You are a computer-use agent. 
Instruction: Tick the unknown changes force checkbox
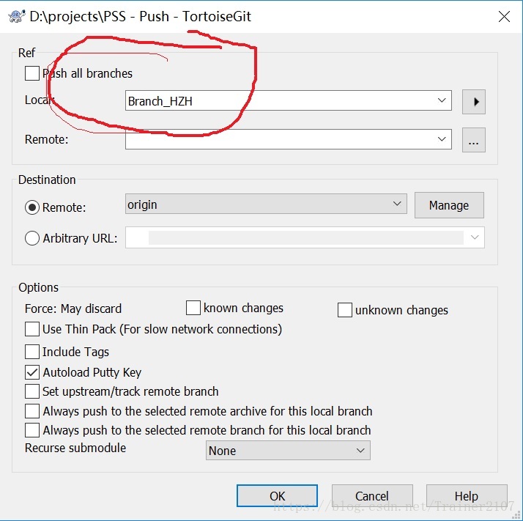click(x=345, y=310)
